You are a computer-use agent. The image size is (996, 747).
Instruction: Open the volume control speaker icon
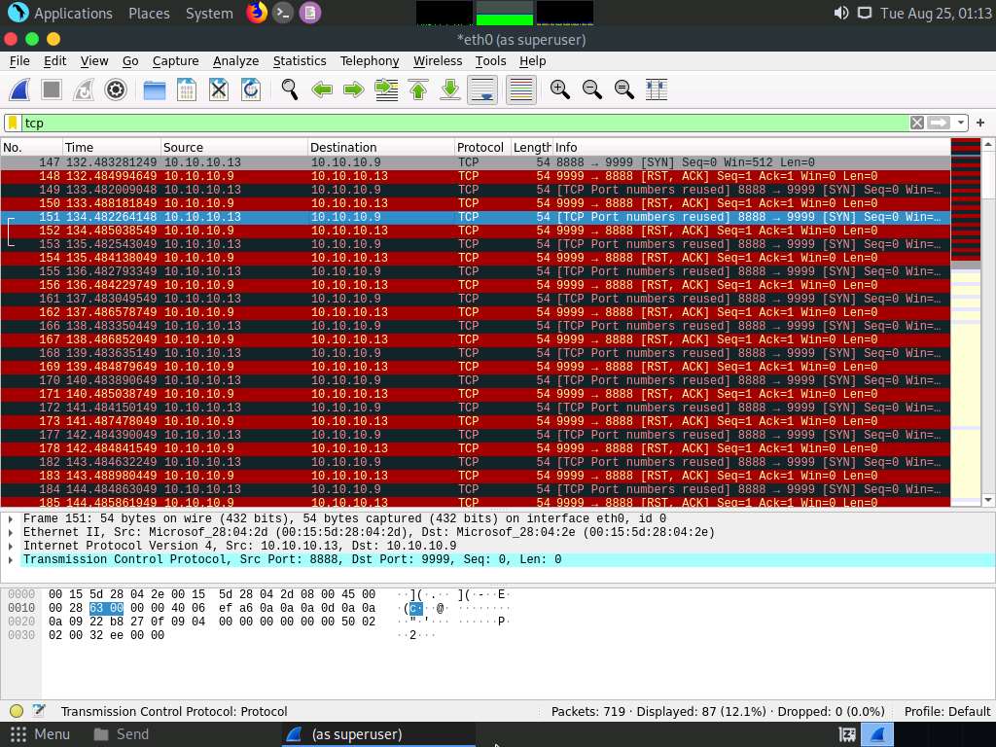841,13
